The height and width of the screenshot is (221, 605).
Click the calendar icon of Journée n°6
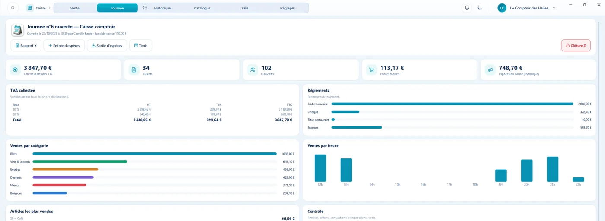(x=17, y=30)
